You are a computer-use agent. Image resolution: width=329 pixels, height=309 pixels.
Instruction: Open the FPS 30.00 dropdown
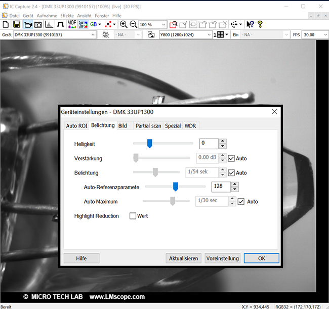314,35
